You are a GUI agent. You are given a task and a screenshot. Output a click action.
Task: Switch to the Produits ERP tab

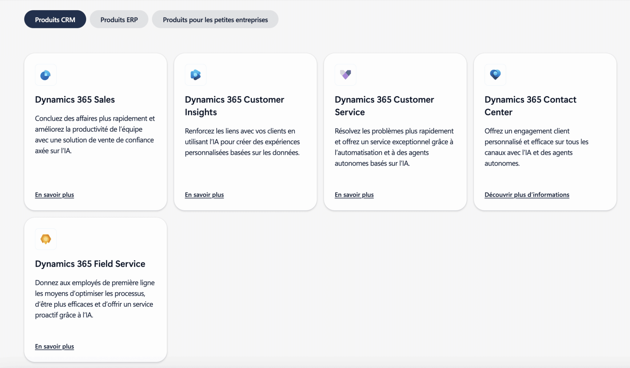(119, 19)
